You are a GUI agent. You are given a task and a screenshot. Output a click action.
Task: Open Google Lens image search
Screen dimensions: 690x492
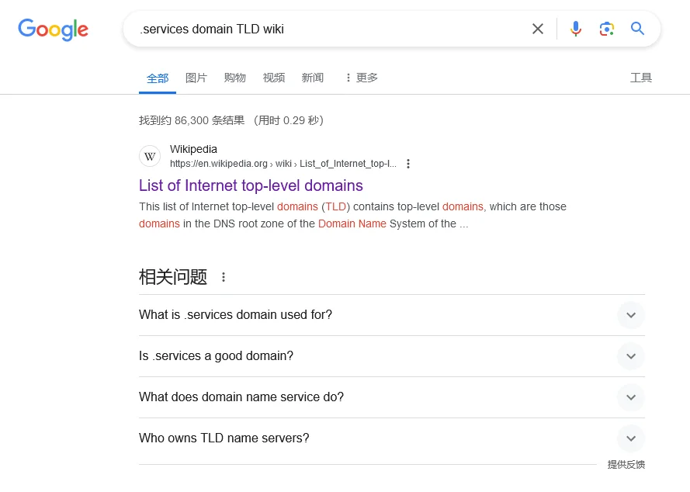pyautogui.click(x=607, y=29)
